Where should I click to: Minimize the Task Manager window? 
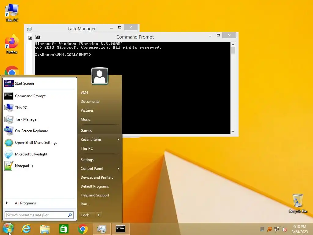(111, 28)
